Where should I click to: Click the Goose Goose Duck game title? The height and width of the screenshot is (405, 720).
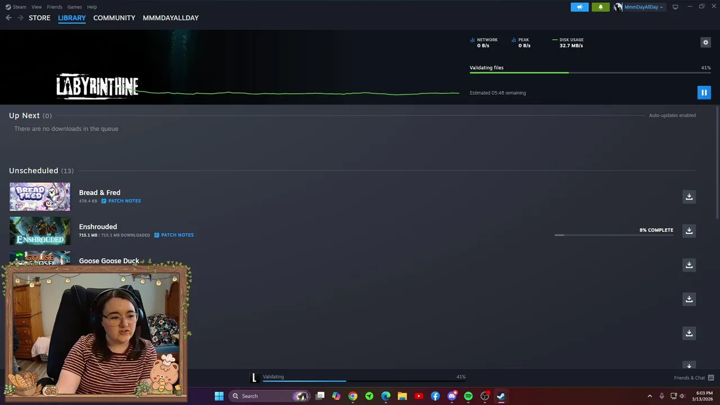coord(109,260)
